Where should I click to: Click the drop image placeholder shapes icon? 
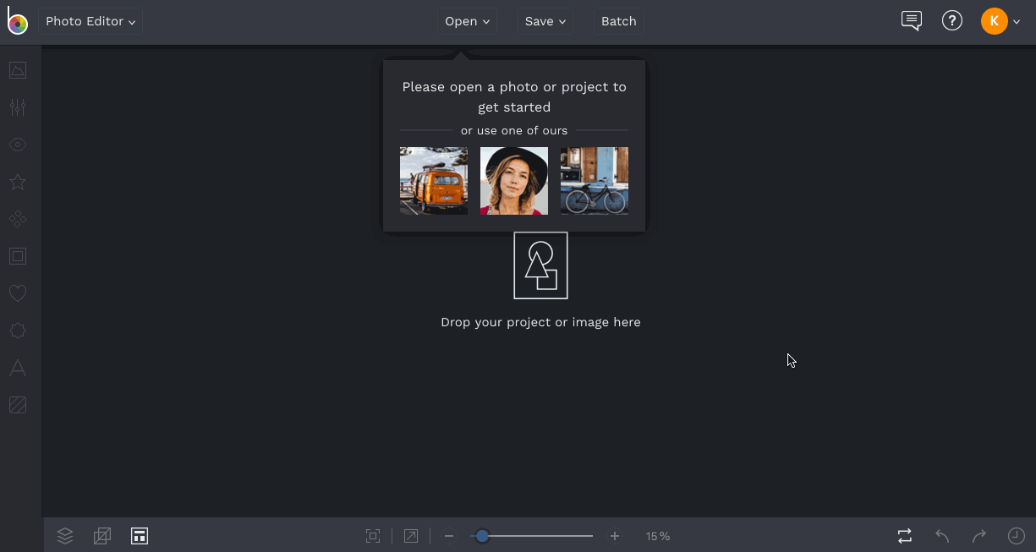[x=540, y=265]
